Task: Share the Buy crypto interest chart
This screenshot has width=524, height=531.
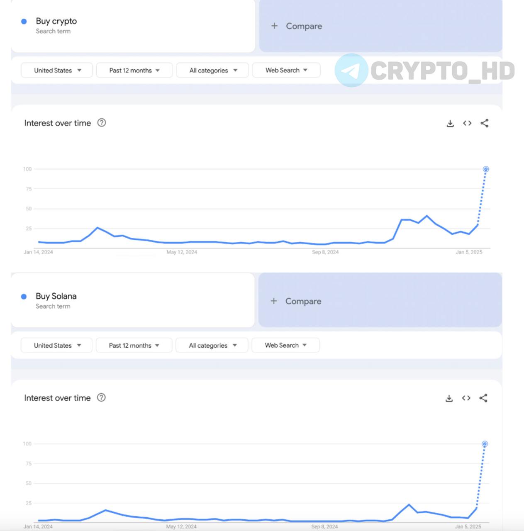Action: (484, 123)
